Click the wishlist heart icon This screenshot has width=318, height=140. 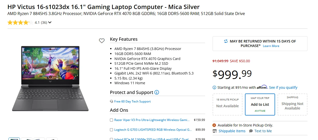pos(102,41)
